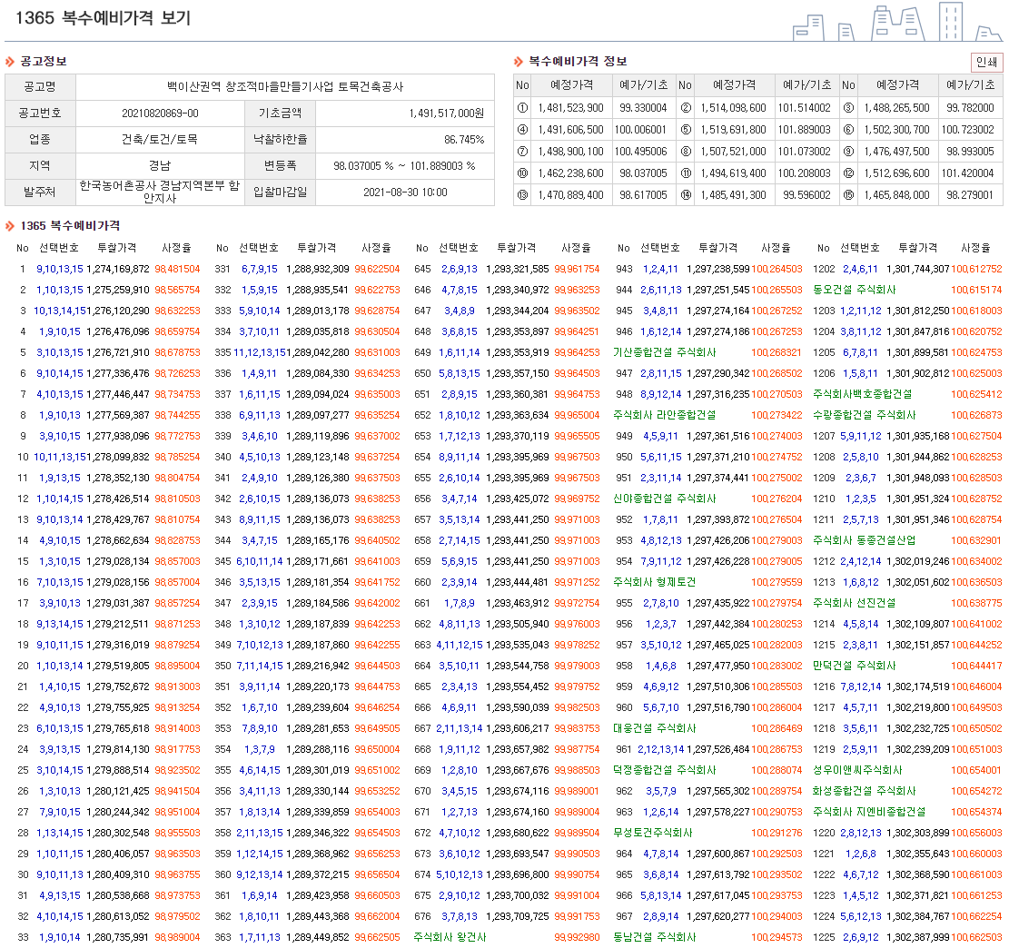Click company name 주식회사 지엔비종합건설
The image size is (1009, 948).
869,812
